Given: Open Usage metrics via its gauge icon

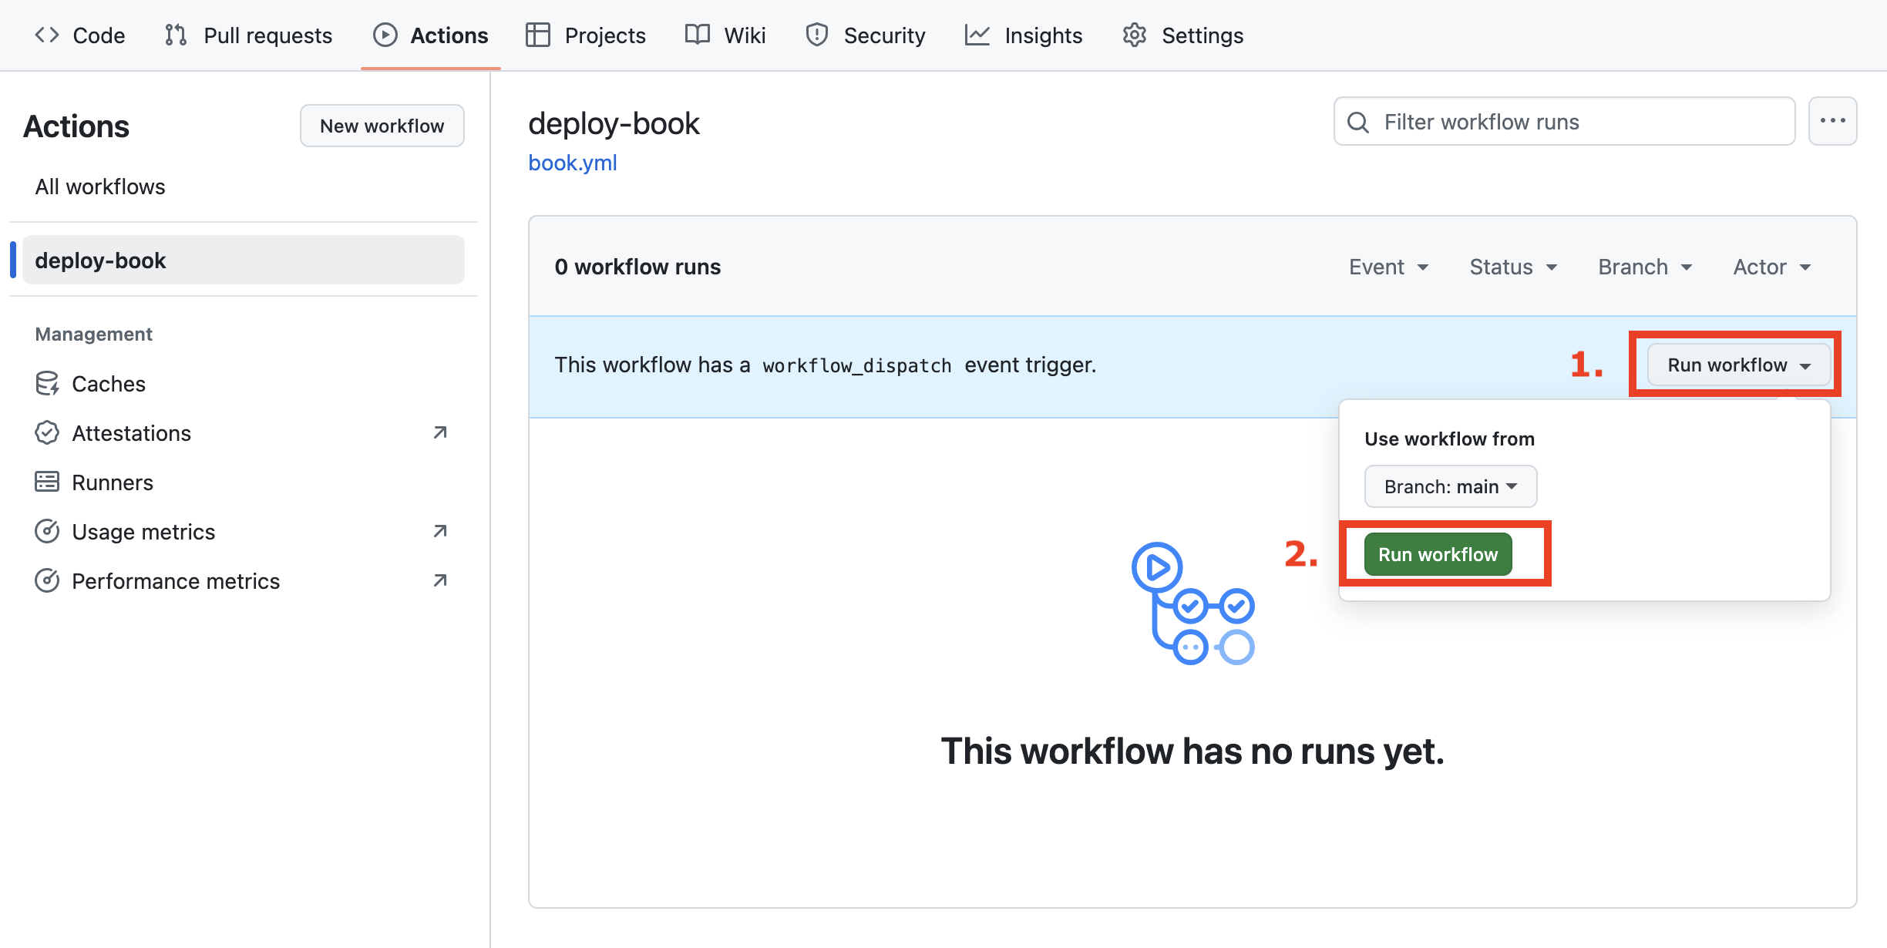Looking at the screenshot, I should tap(47, 531).
